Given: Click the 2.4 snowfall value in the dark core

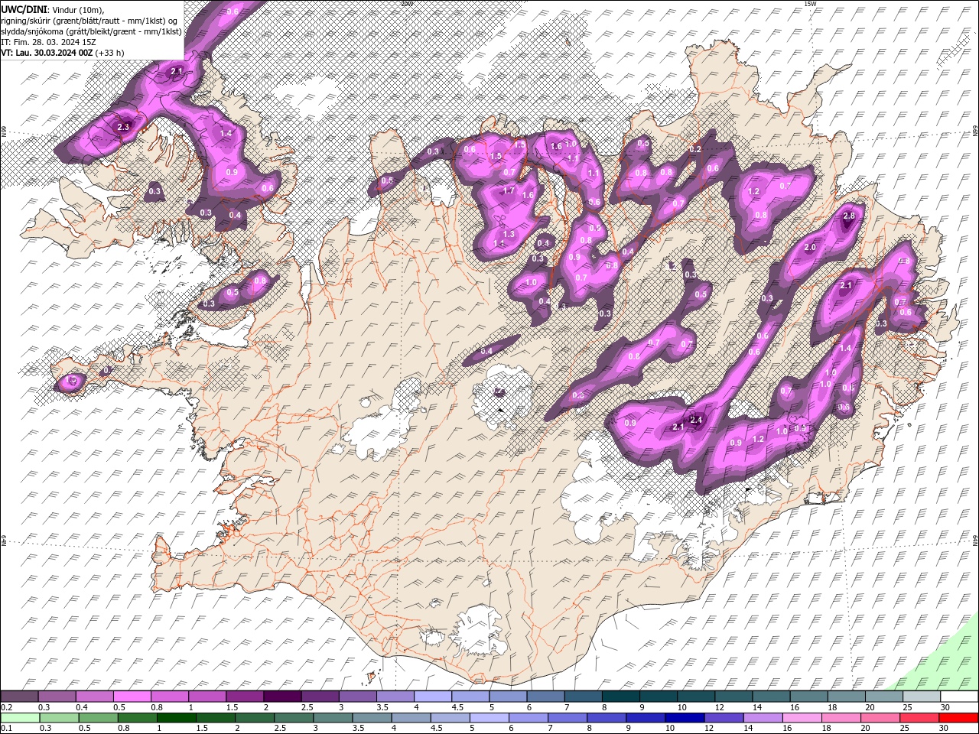Looking at the screenshot, I should [x=696, y=420].
